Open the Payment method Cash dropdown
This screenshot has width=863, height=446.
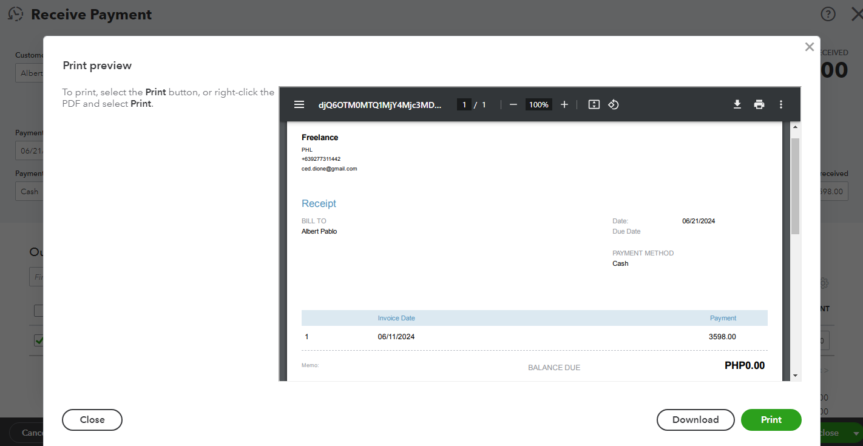pos(29,191)
